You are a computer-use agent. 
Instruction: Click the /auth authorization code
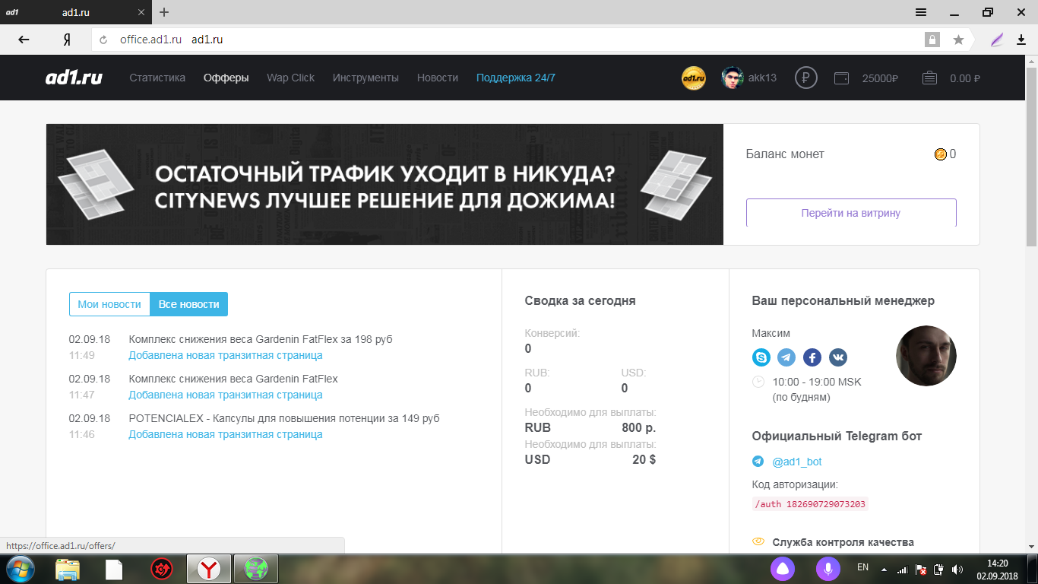810,504
